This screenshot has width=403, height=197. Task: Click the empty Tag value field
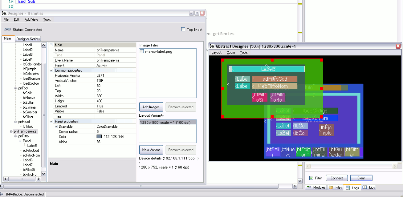pyautogui.click(x=116, y=116)
